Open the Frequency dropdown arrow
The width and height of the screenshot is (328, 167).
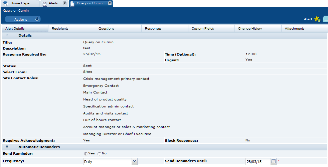(x=135, y=161)
